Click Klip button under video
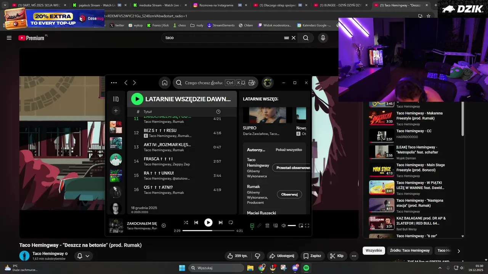This screenshot has height=274, width=488. pos(337,256)
